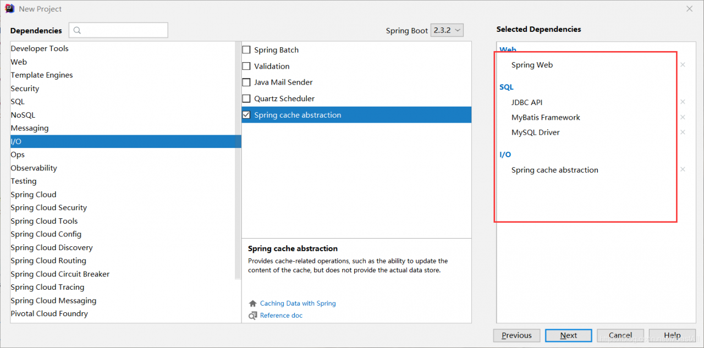The width and height of the screenshot is (704, 348).
Task: Choose the Spring Cloud Circuit Breaker category
Action: pos(123,274)
